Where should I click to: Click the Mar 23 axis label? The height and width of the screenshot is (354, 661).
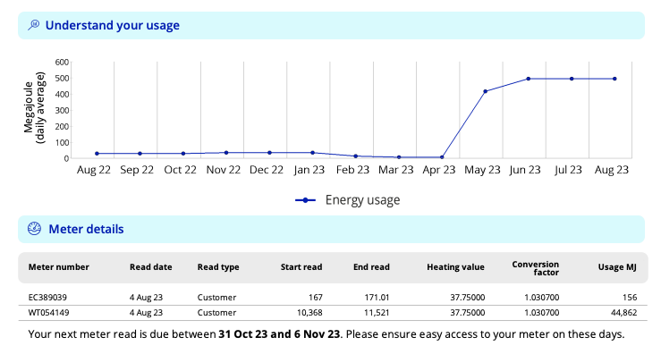click(396, 170)
